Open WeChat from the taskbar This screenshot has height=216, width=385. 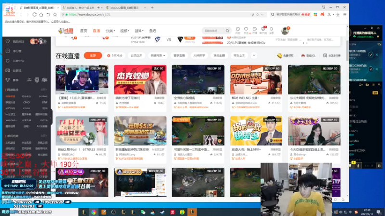coord(143,212)
